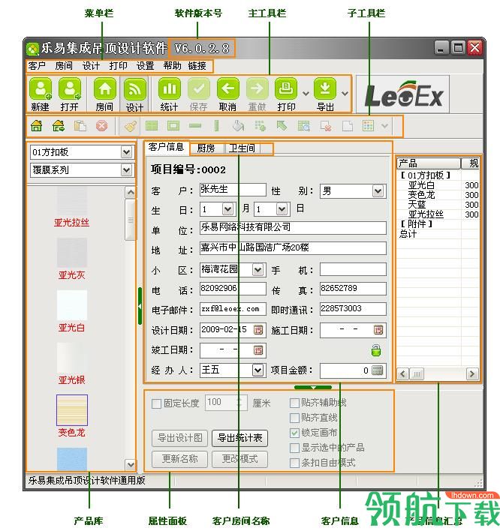The image size is (500, 531).
Task: Click the paste clipboard icon in sub-toolbar
Action: coord(80,126)
